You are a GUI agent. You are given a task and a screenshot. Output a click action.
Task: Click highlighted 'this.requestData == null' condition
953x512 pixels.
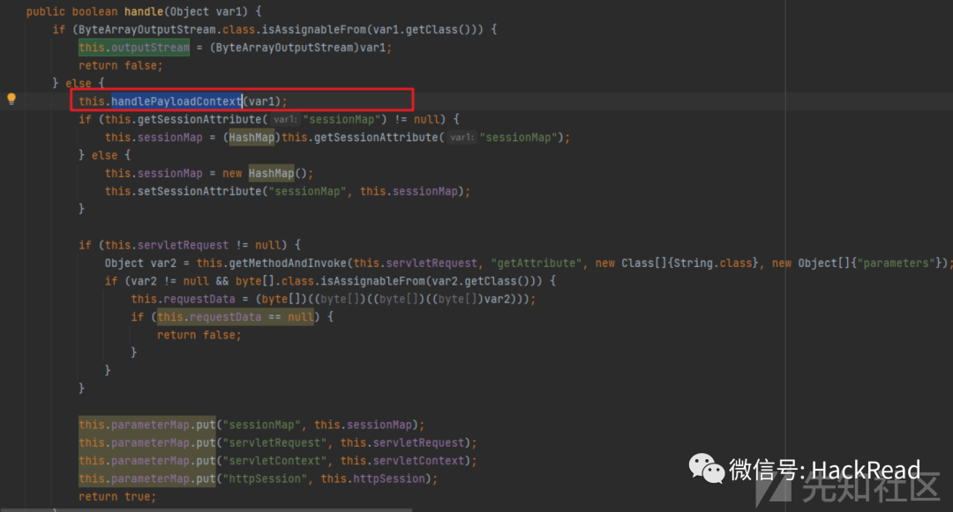tap(236, 316)
